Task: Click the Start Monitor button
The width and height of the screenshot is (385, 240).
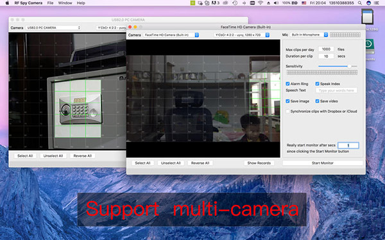Action: [322, 163]
